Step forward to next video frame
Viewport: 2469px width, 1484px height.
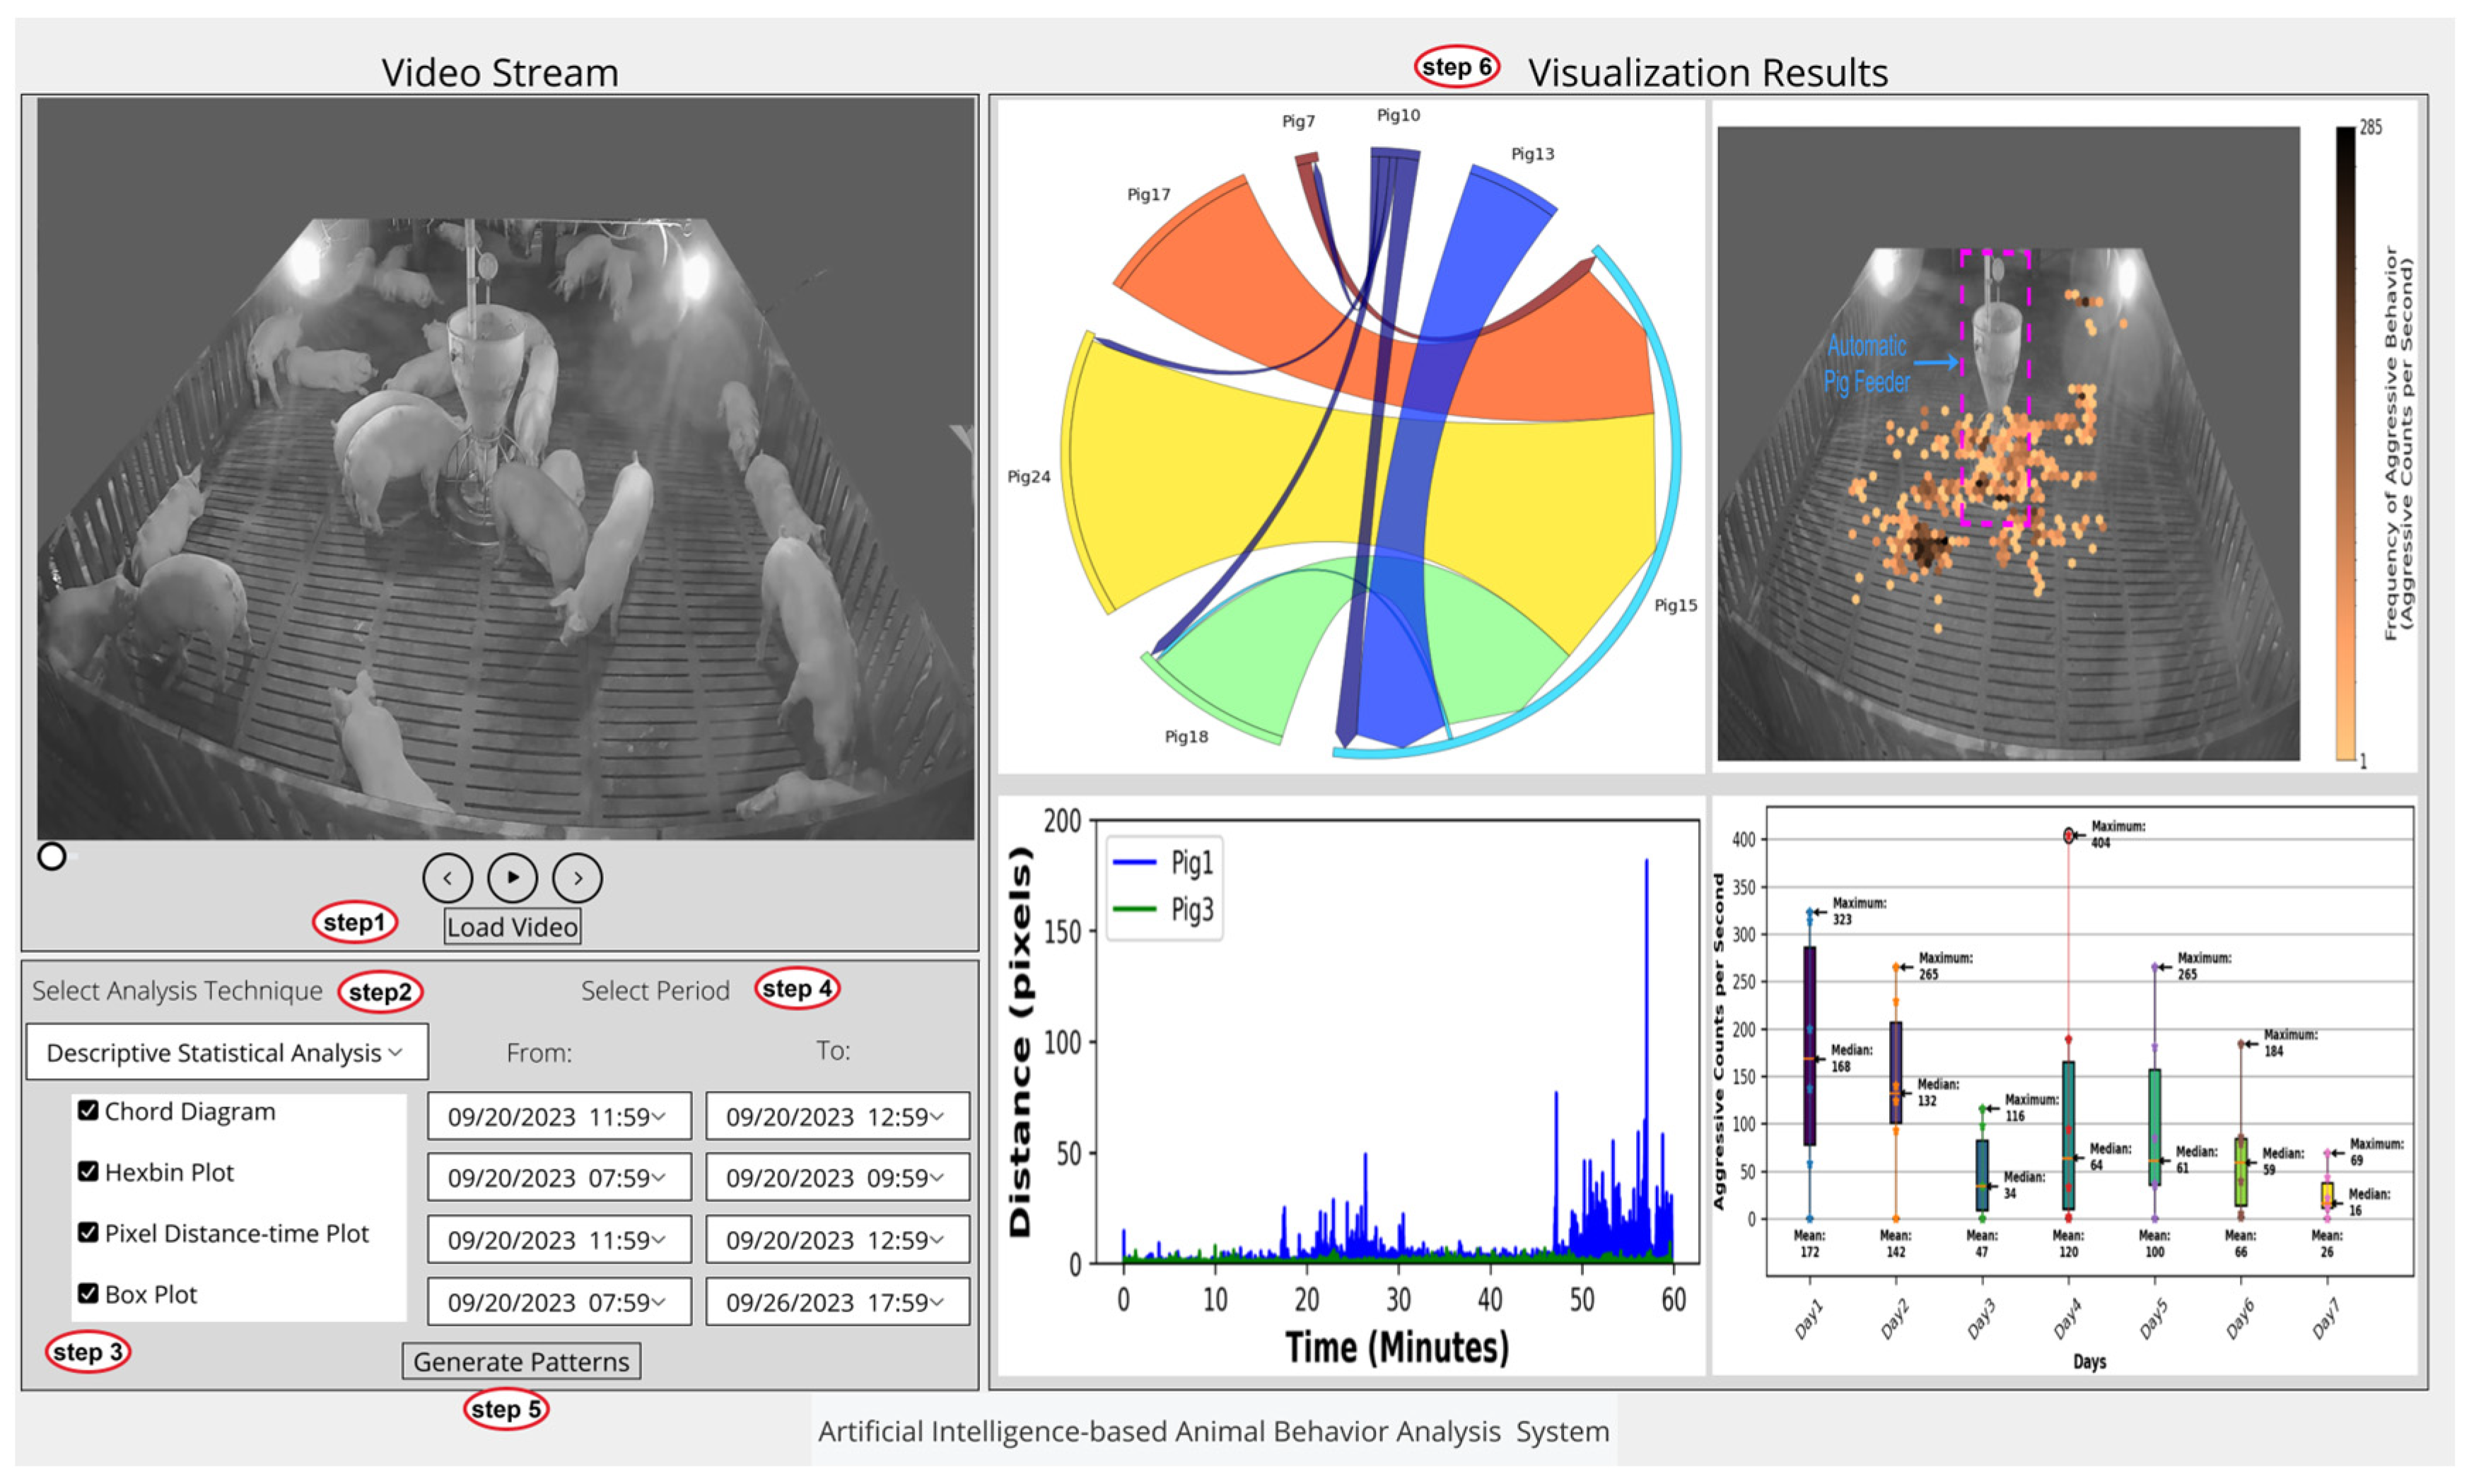point(577,878)
